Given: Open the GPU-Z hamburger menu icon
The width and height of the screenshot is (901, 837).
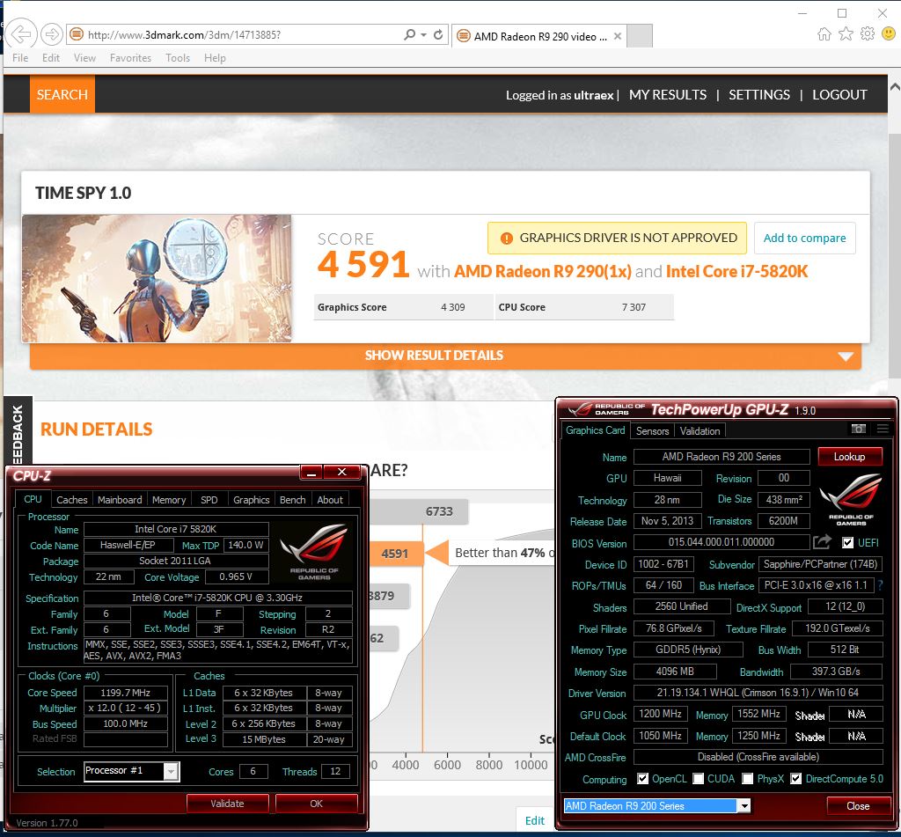Looking at the screenshot, I should pos(883,429).
